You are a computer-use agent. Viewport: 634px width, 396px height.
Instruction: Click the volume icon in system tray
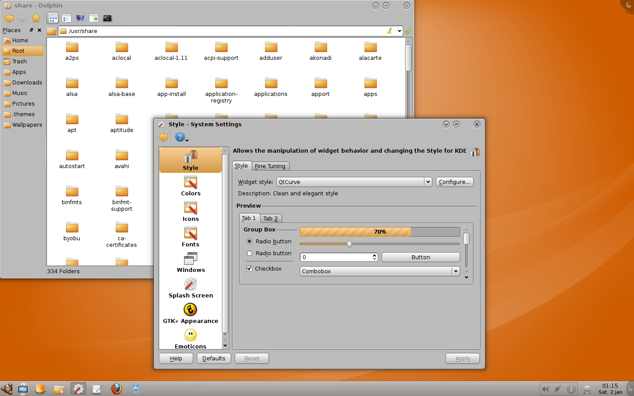[x=546, y=389]
